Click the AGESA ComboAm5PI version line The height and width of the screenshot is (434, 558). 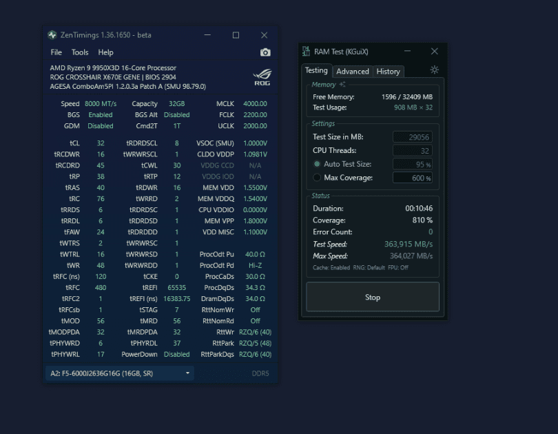pyautogui.click(x=127, y=86)
